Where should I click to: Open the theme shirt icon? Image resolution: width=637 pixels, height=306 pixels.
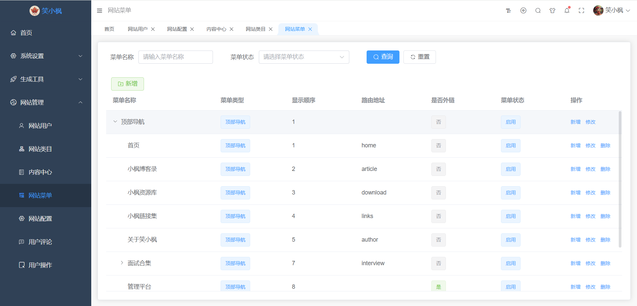pyautogui.click(x=552, y=11)
